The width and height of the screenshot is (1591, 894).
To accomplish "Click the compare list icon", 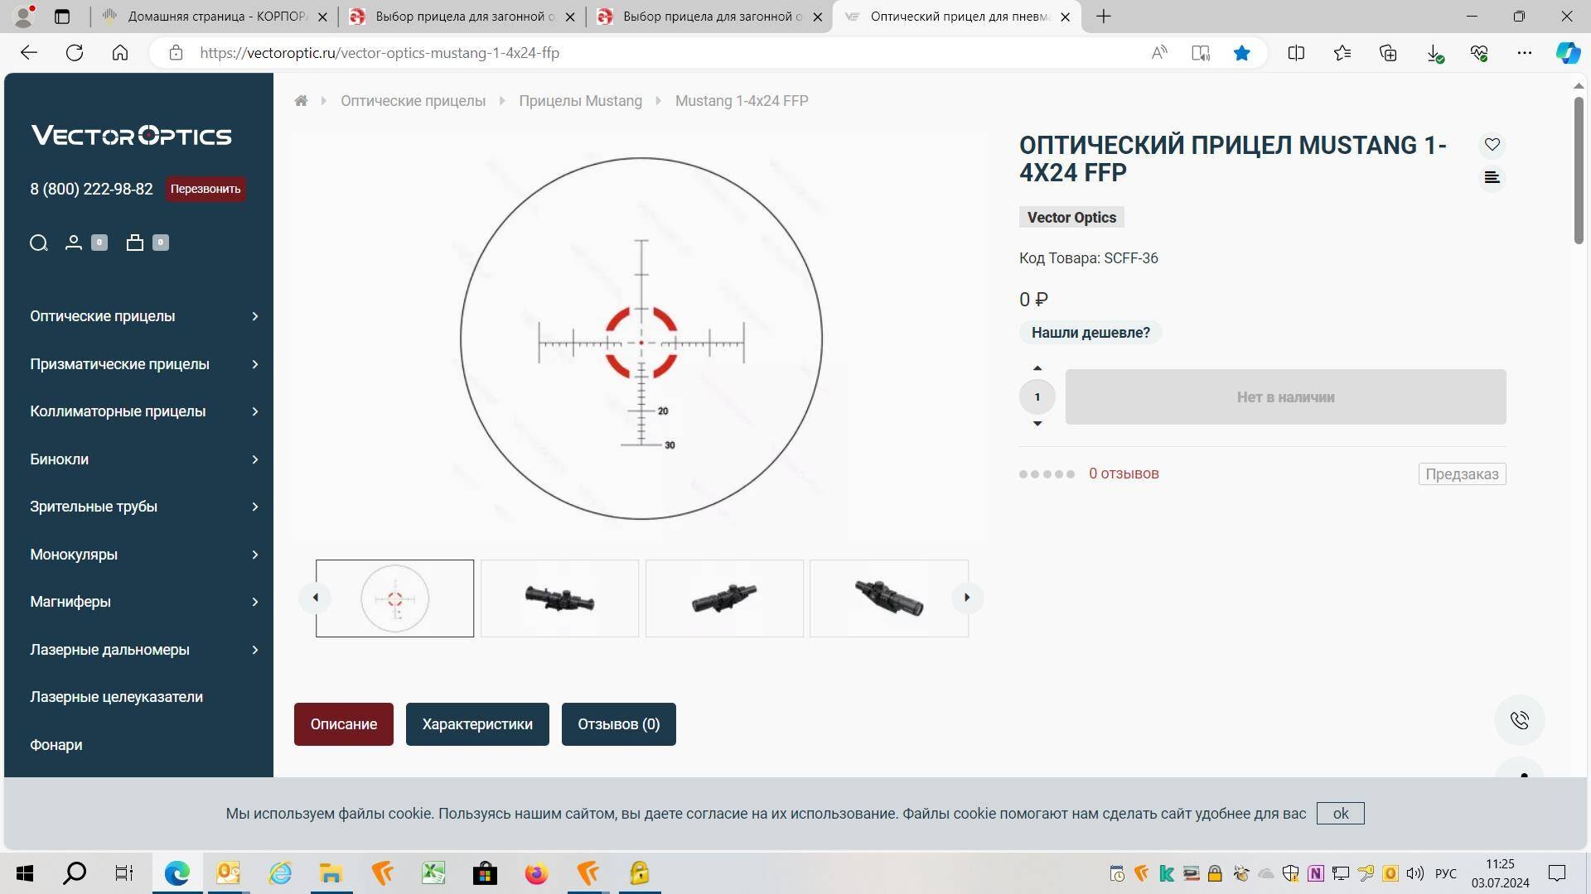I will tap(1492, 178).
